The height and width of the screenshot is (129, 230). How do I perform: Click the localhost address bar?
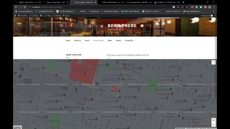[x=100, y=7]
